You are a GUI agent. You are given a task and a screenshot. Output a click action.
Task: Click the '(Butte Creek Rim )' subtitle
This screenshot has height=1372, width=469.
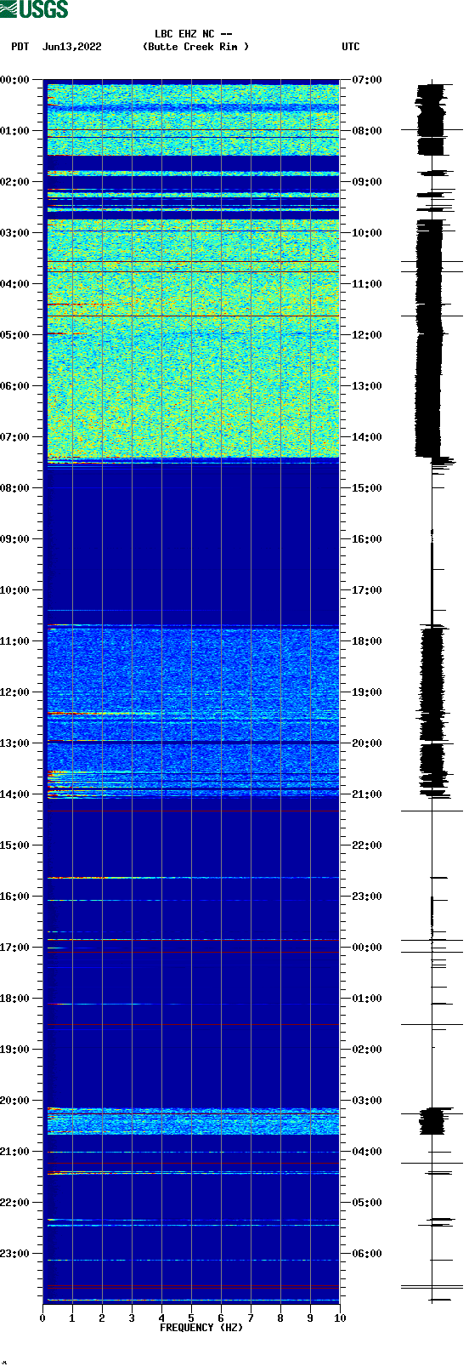click(196, 47)
